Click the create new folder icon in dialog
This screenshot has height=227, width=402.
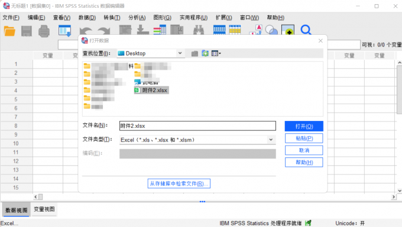[205, 54]
